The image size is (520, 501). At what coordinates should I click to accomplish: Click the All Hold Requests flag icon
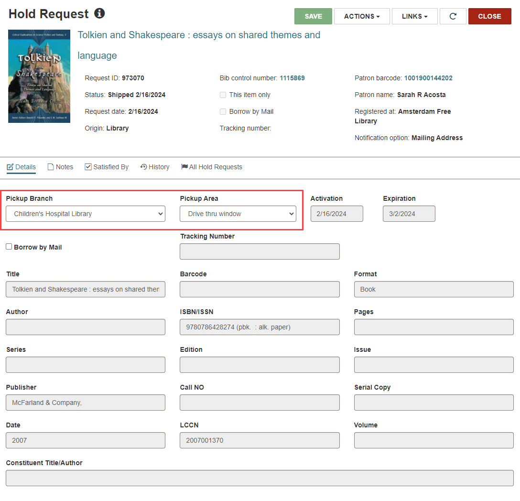(x=184, y=167)
